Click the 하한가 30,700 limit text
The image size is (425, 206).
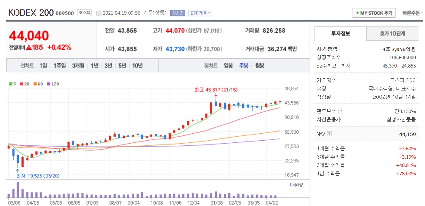(x=204, y=49)
